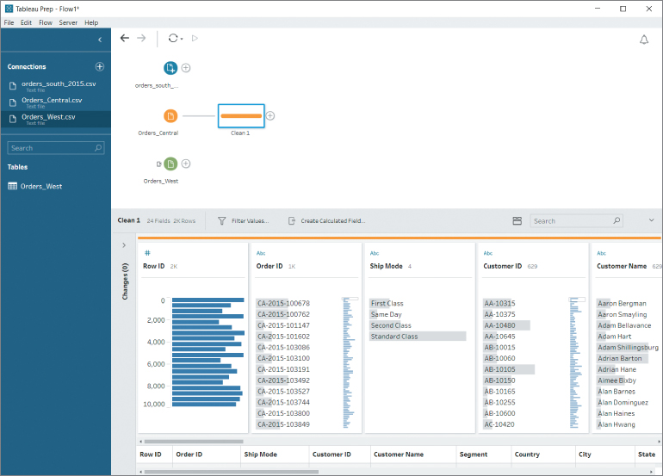Select the orders_south input step icon

(170, 68)
